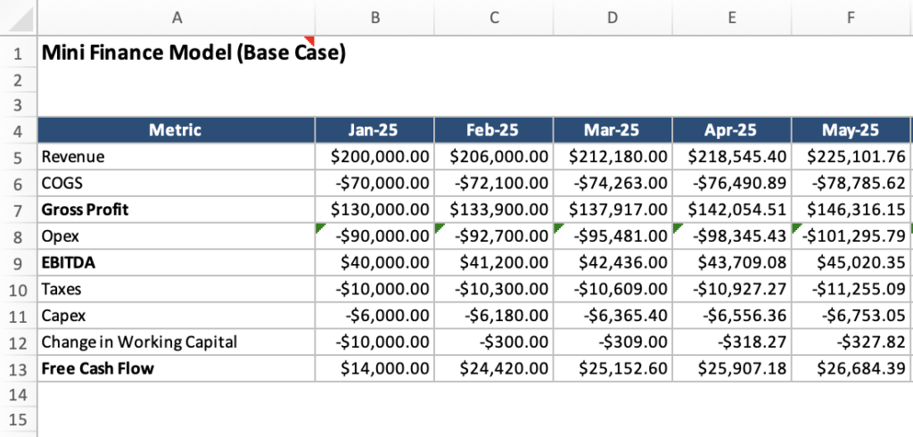Viewport: 913px width, 437px height.
Task: Select Free Cash Flow value $14,000.00
Action: coord(374,368)
